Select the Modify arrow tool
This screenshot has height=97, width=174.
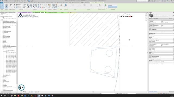(2, 6)
